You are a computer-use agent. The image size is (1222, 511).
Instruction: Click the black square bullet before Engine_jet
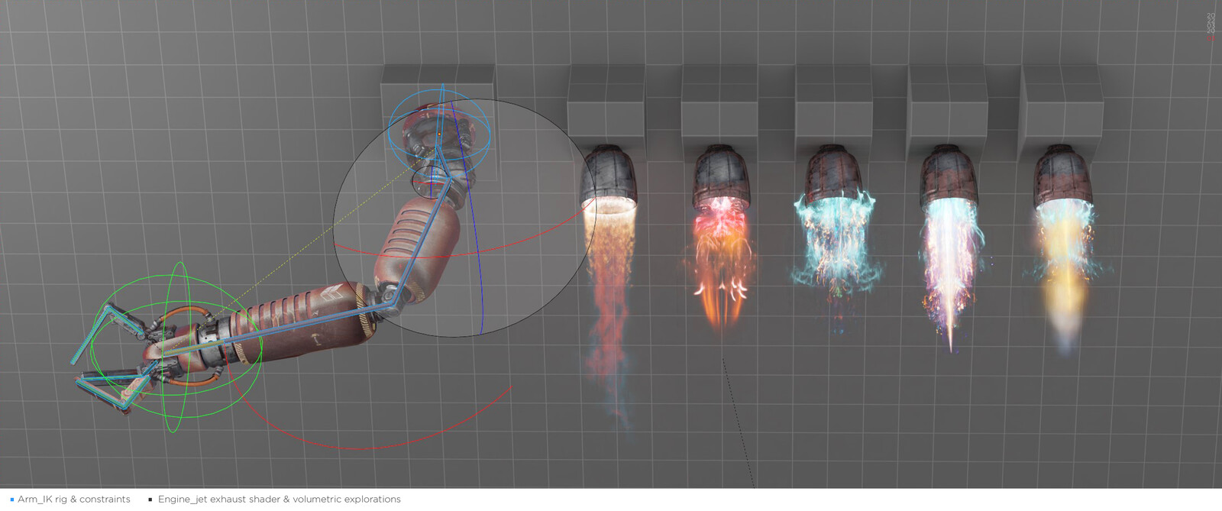(150, 500)
